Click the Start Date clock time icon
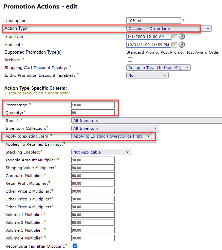Viewport: 222px width, 250px height. 182,37
